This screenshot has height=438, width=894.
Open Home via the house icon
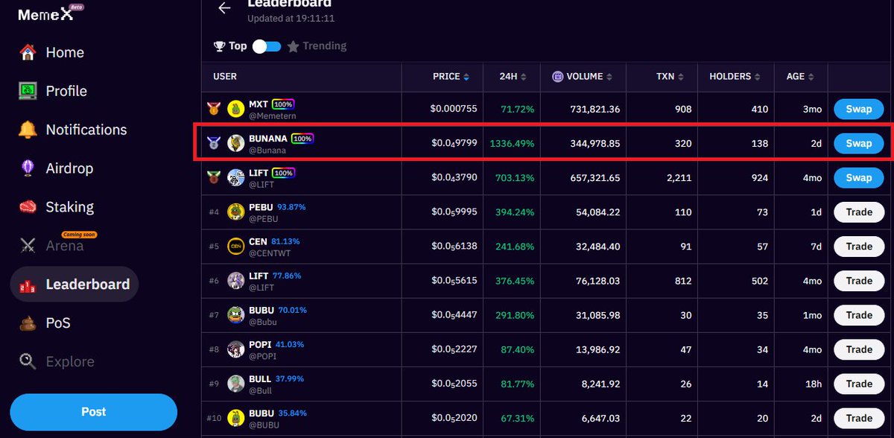28,52
